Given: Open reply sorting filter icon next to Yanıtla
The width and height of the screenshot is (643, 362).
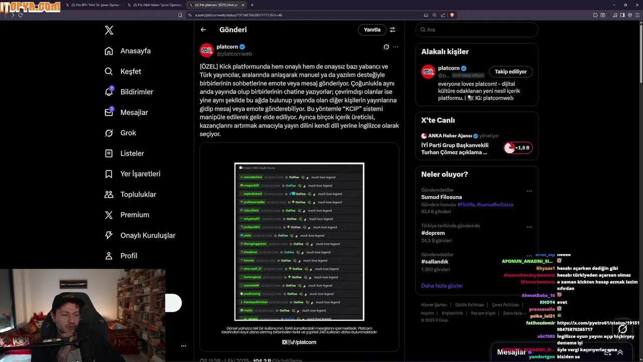Looking at the screenshot, I should coord(393,30).
